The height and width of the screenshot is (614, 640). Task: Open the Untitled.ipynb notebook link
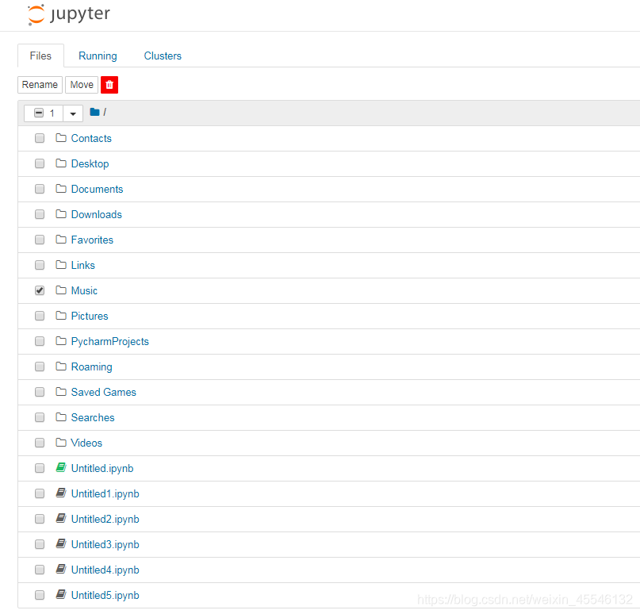coord(102,469)
